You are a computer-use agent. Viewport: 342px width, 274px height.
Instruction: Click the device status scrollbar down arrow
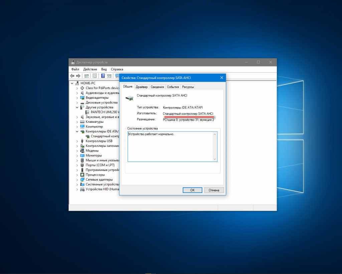215,159
